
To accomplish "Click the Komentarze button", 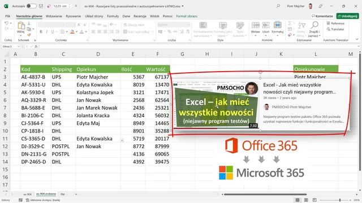I will pyautogui.click(x=322, y=16).
